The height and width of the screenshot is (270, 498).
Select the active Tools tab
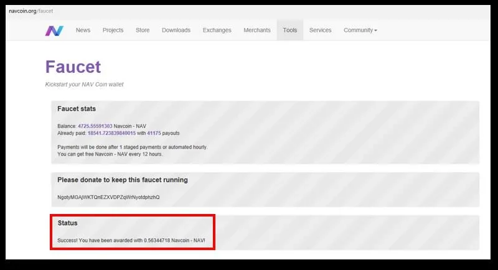point(290,30)
